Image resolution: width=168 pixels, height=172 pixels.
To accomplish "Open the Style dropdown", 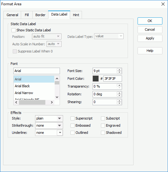I will 49,119.
